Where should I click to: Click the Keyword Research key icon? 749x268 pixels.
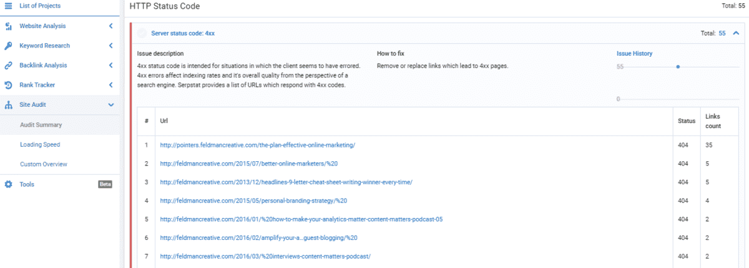[x=9, y=46]
